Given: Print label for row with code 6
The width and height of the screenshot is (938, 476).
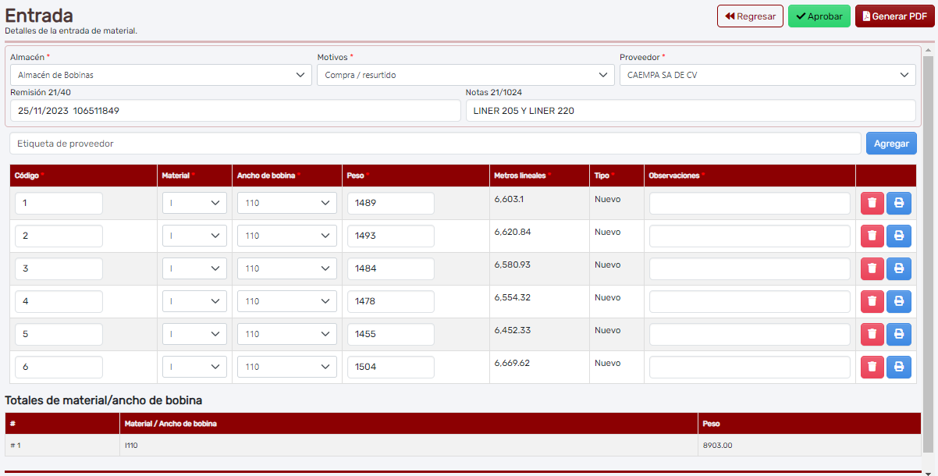Looking at the screenshot, I should [x=898, y=367].
